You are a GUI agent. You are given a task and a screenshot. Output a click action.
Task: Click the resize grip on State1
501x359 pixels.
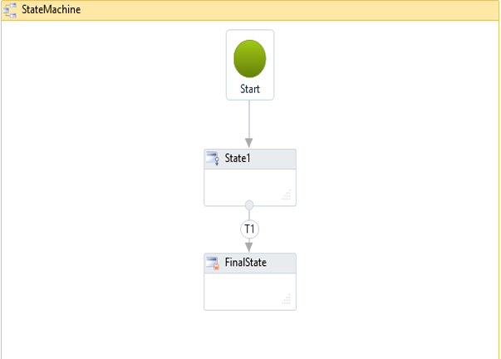pos(287,195)
